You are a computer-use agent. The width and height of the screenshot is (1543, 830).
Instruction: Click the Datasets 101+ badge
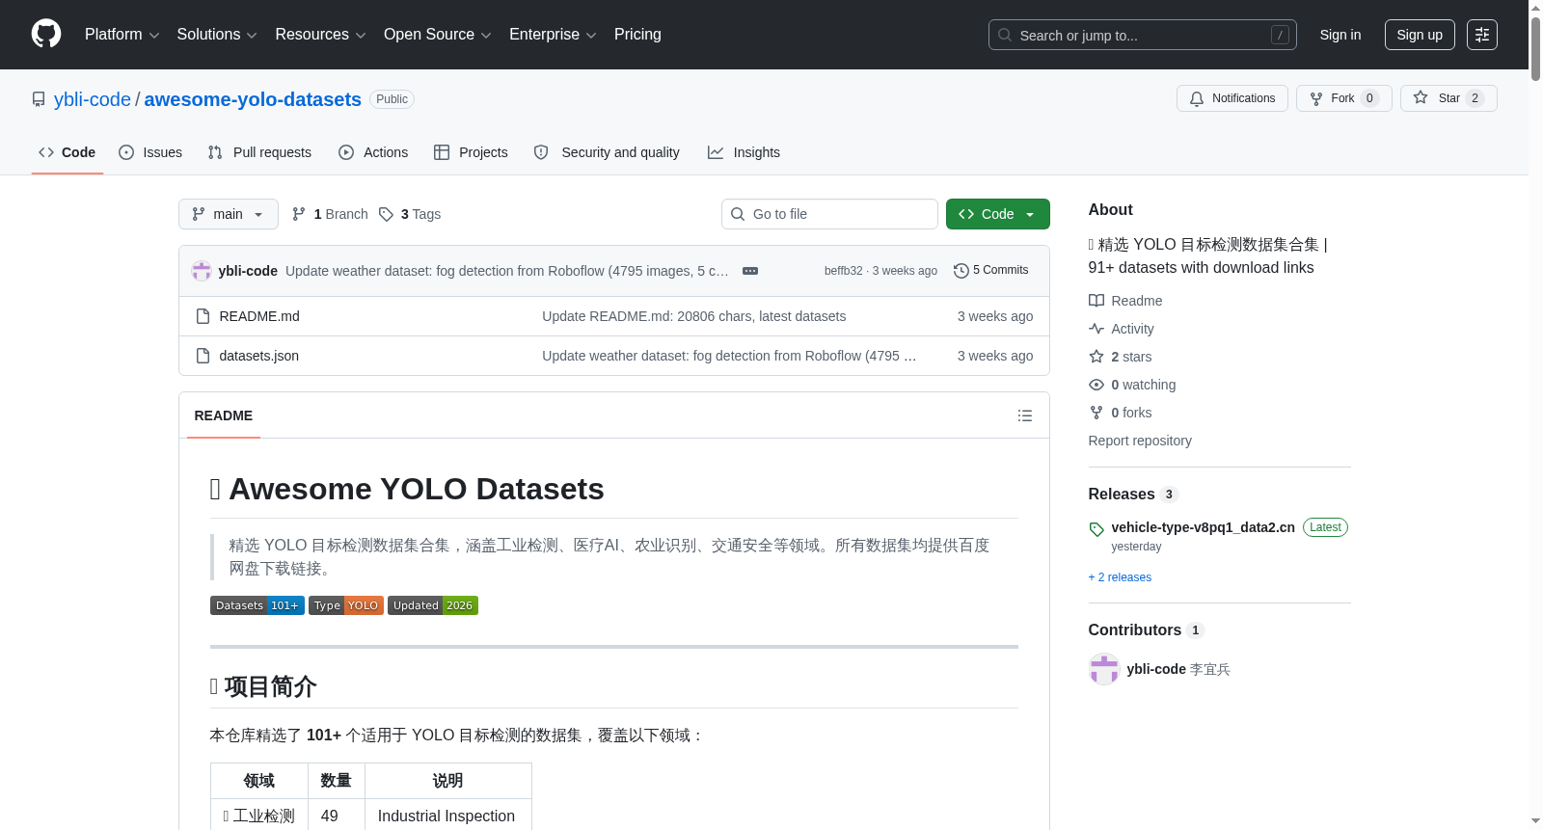point(257,605)
